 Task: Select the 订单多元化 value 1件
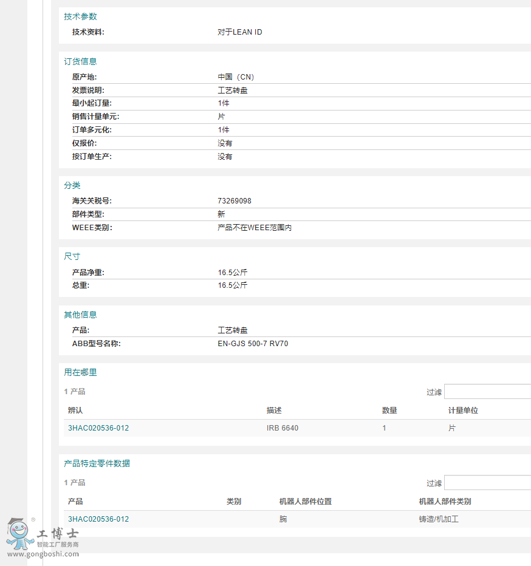223,130
